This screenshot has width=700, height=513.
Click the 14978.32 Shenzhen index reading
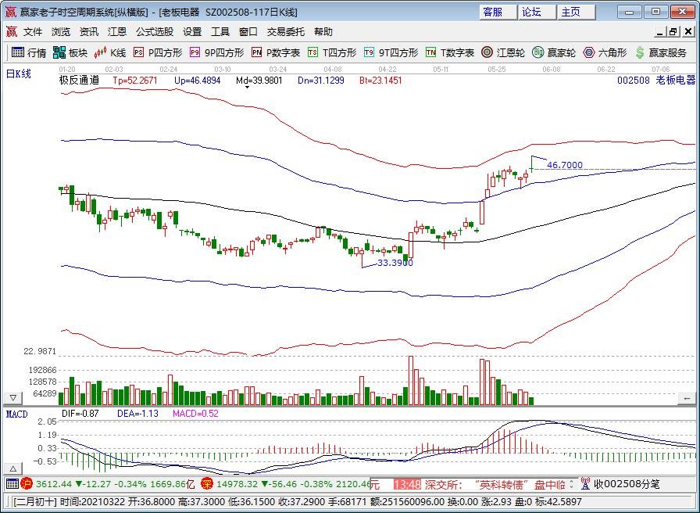coord(237,484)
